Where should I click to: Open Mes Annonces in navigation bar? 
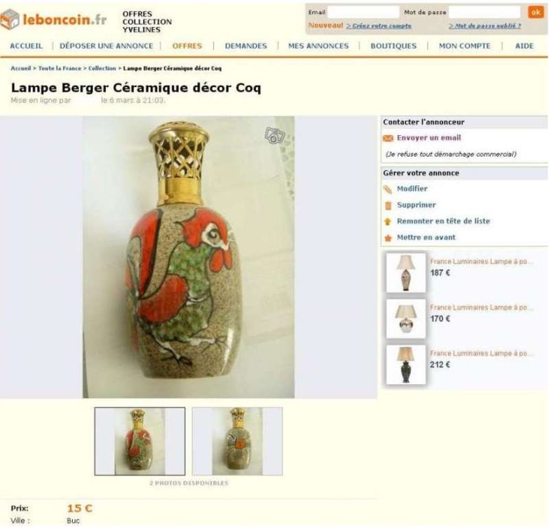[318, 46]
